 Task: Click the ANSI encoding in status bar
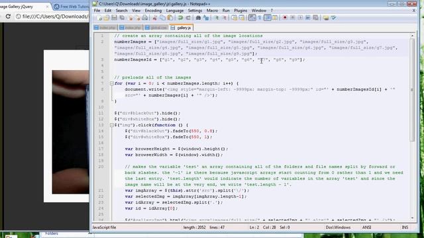pos(366,227)
